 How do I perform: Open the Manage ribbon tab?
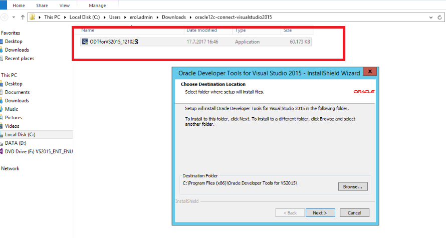pyautogui.click(x=97, y=6)
